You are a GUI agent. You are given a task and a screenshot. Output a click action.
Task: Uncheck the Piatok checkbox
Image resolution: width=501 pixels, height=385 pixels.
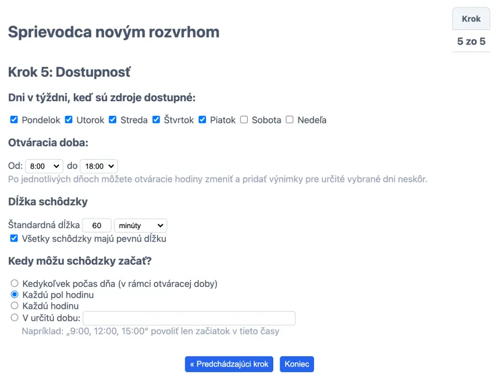click(203, 120)
